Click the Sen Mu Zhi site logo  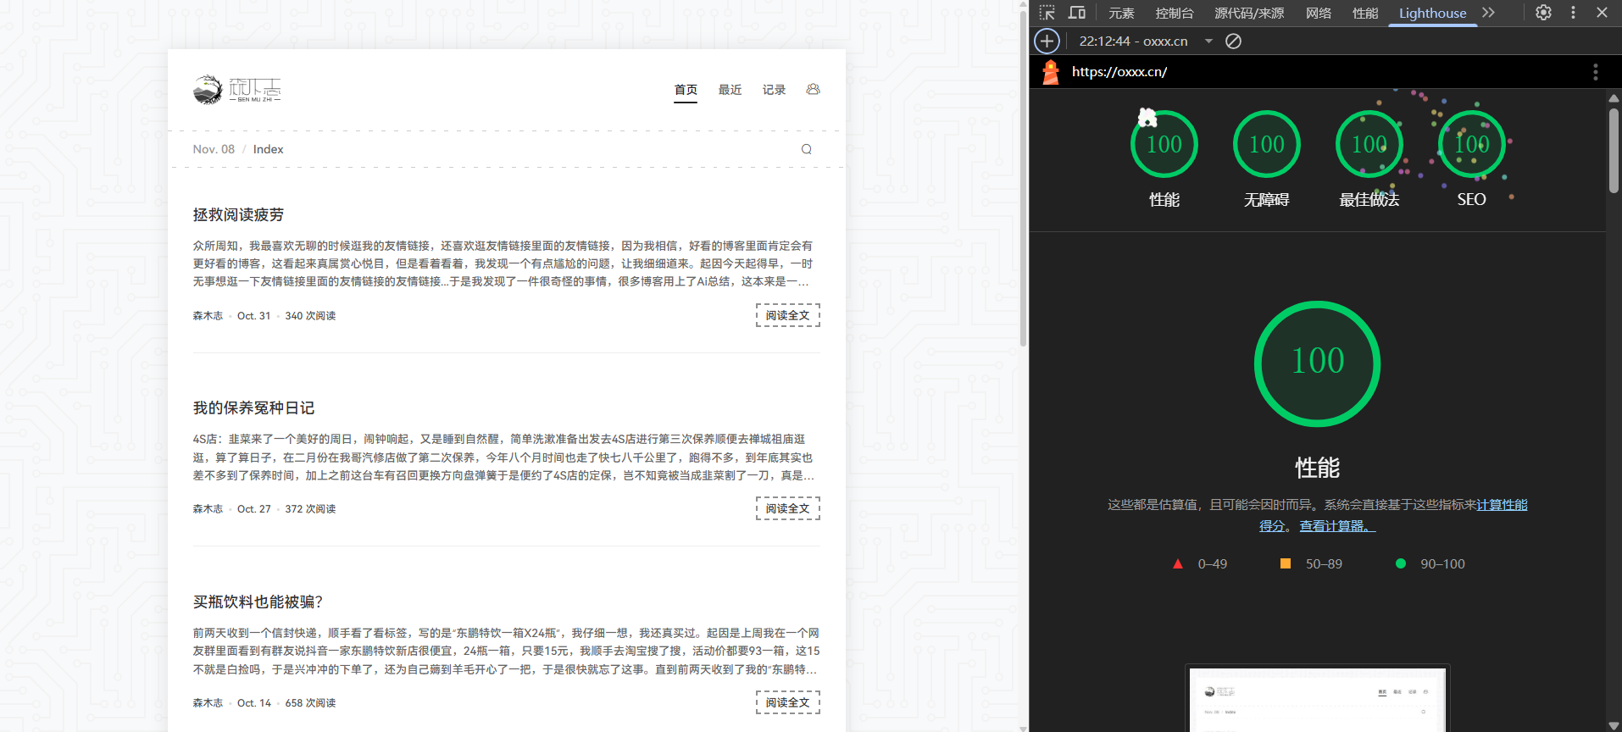tap(236, 90)
